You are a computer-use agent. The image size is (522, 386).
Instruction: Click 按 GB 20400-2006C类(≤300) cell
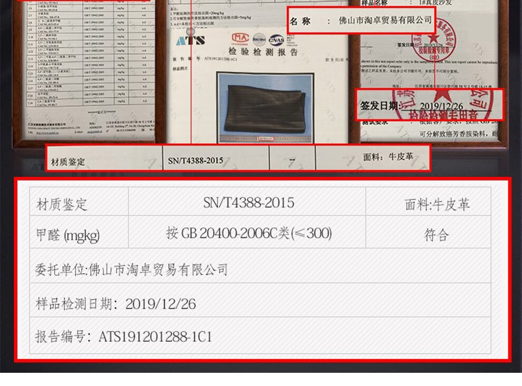pyautogui.click(x=247, y=232)
